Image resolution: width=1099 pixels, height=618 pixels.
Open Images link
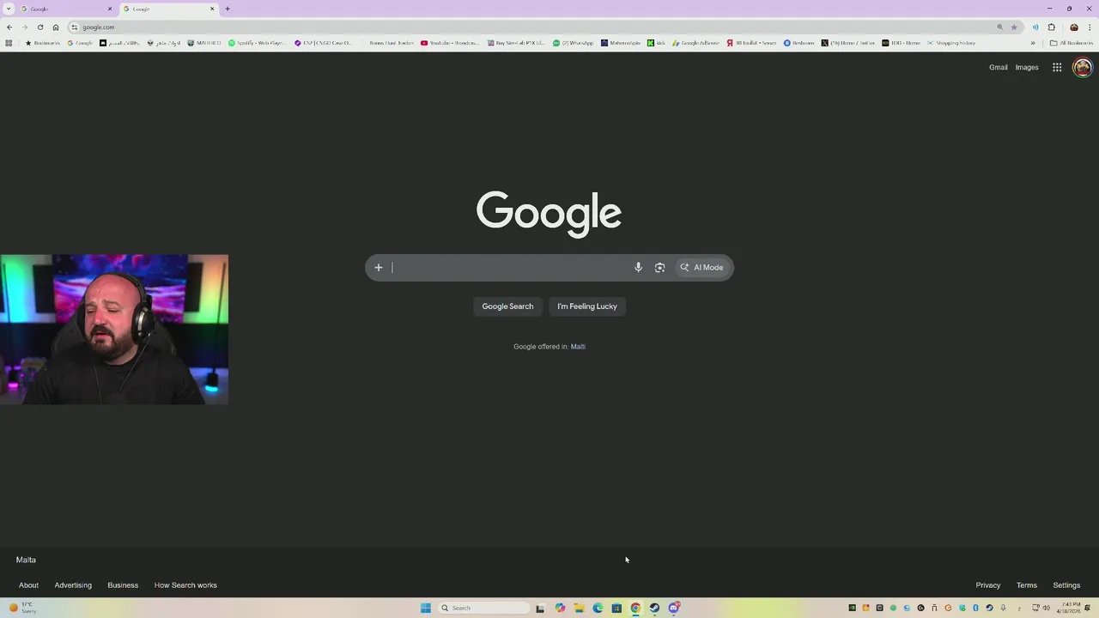[x=1027, y=67]
